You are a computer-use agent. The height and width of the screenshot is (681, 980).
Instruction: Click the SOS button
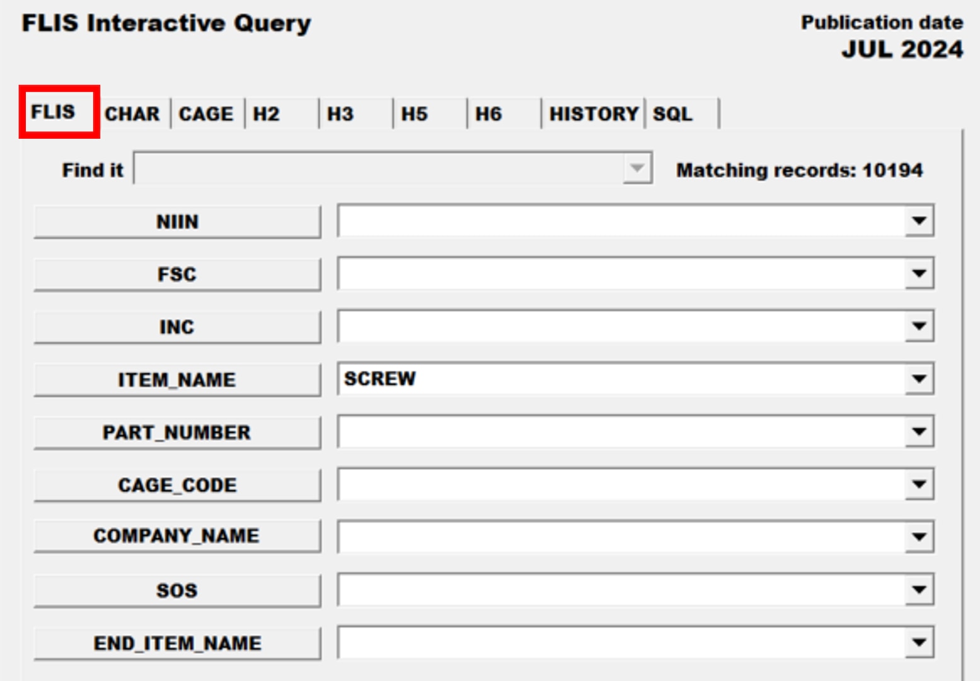177,591
